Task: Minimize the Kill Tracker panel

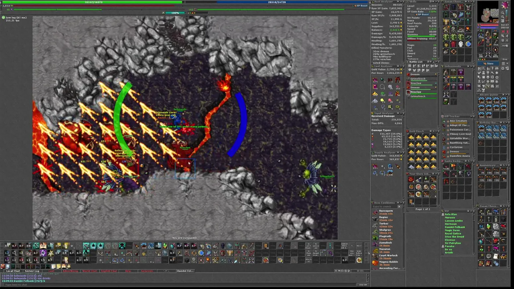Action: tap(471, 116)
